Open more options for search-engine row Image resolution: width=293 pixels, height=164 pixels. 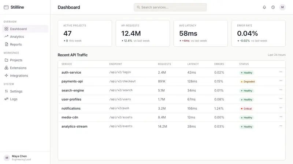[x=281, y=90]
